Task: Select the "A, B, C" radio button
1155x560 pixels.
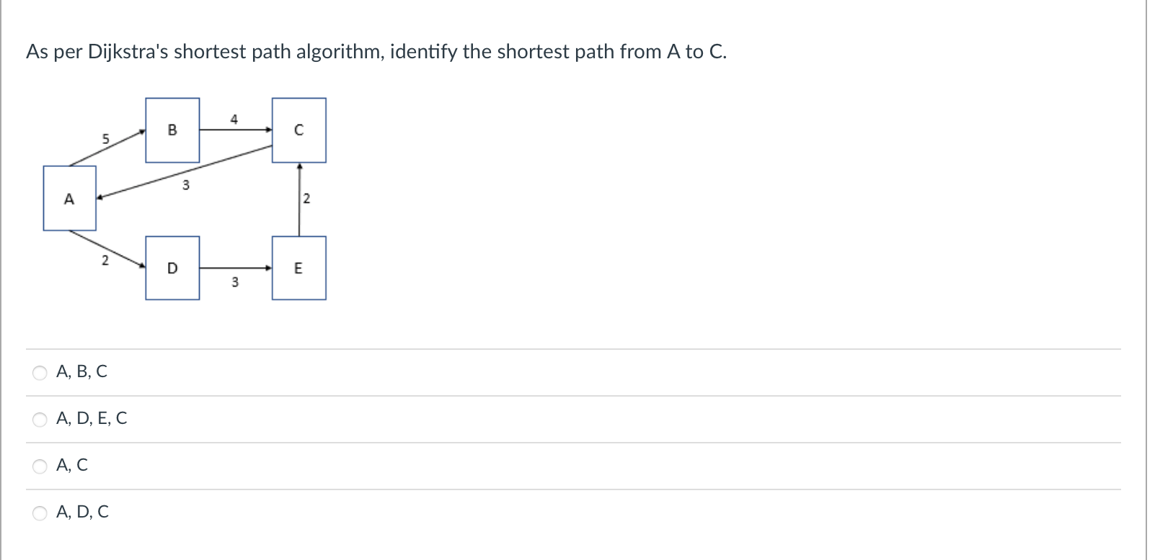Action: (40, 373)
